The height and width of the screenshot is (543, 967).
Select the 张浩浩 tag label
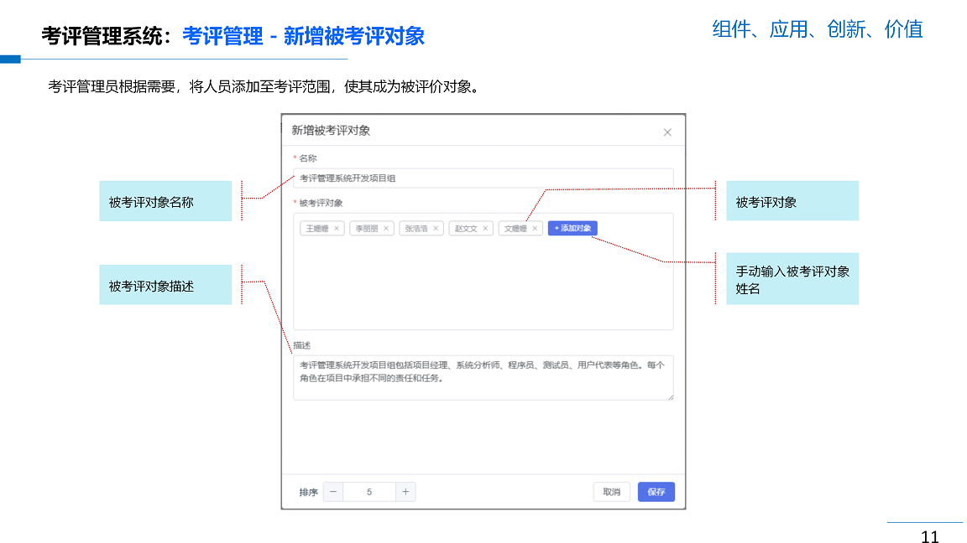416,228
